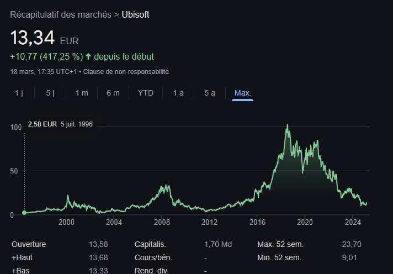This screenshot has height=274, width=393.
Task: Click the 2008 x-axis label
Action: point(162,222)
